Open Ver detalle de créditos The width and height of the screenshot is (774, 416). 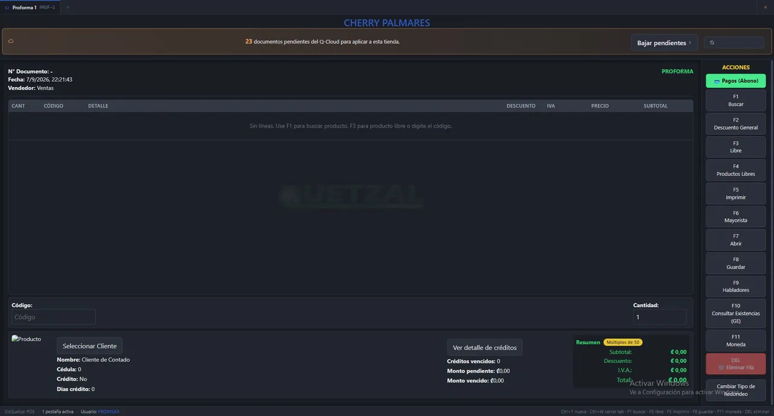[x=484, y=348]
